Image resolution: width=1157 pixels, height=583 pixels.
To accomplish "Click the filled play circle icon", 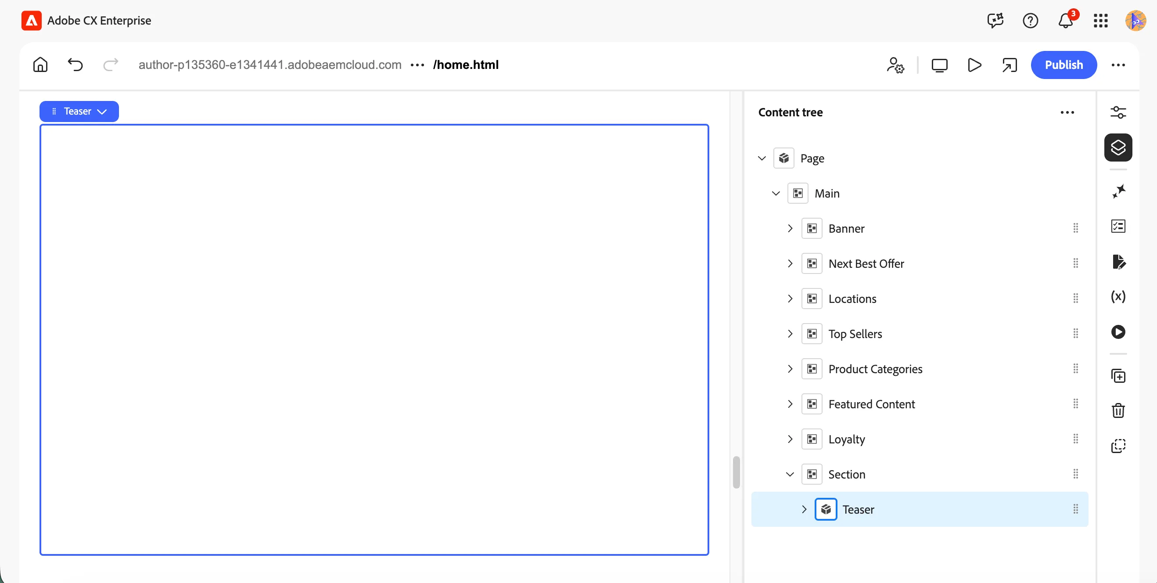I will point(1118,331).
